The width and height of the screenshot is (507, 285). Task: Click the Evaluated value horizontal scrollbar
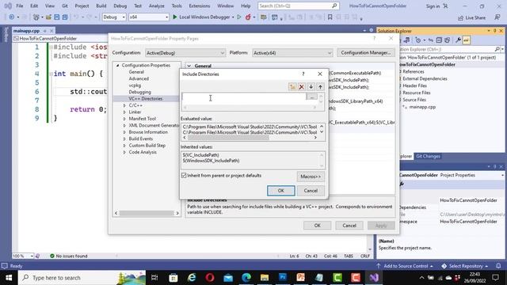250,138
